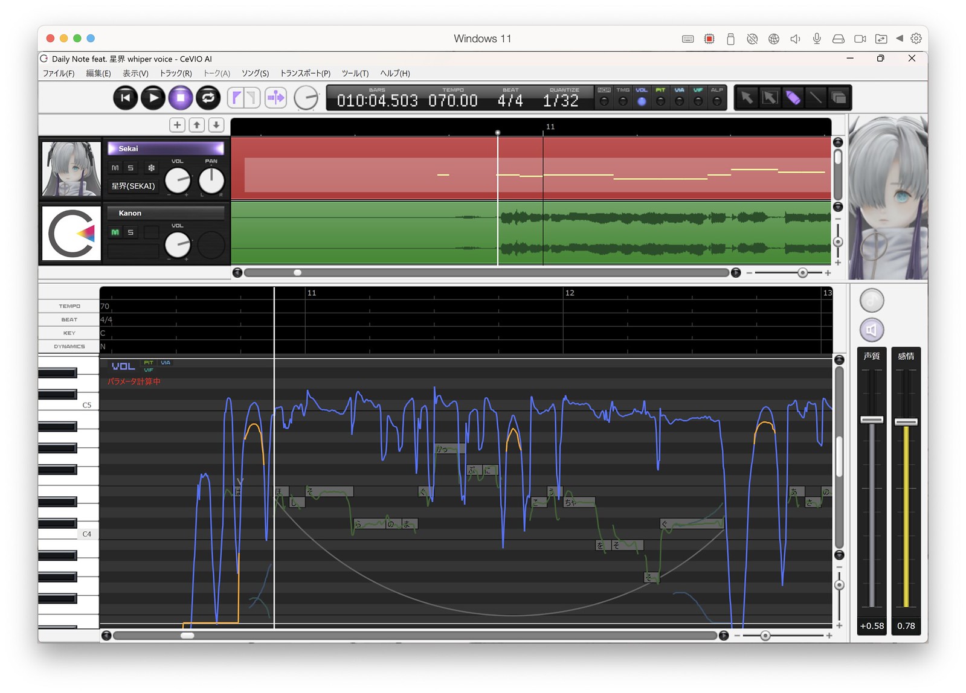Solo the Sekai track
The height and width of the screenshot is (693, 966).
pyautogui.click(x=130, y=168)
